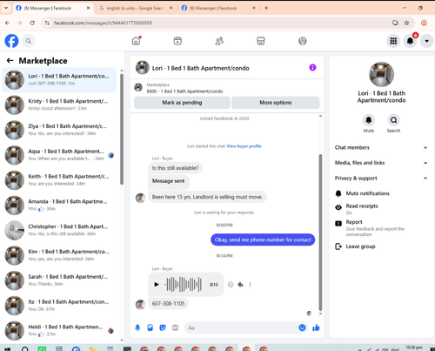Screen dimensions: 435x351
Task: Collapse Privacy & support section
Action: [x=381, y=179]
